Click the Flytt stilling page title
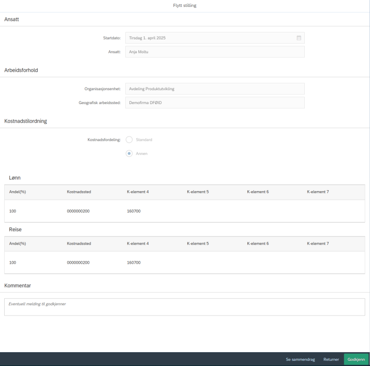The image size is (370, 366). point(185,6)
